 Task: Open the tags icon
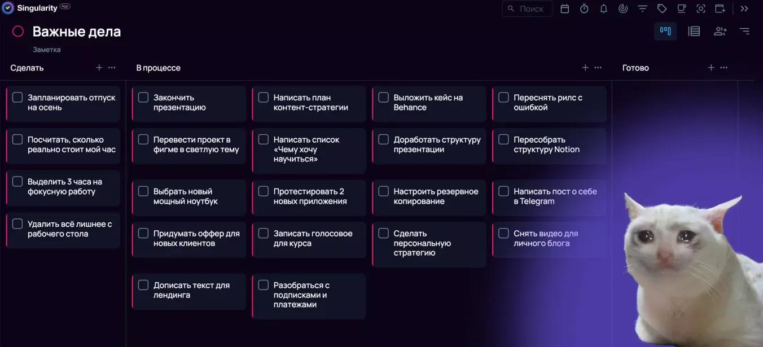[662, 8]
